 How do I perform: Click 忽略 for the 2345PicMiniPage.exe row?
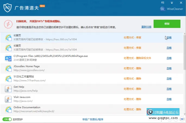click(x=169, y=58)
